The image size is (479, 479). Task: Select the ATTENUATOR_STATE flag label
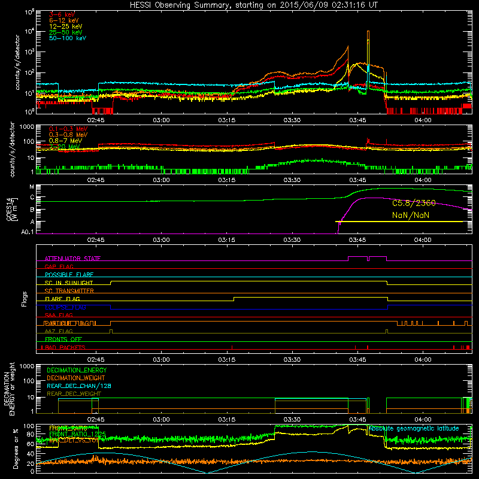[72, 259]
